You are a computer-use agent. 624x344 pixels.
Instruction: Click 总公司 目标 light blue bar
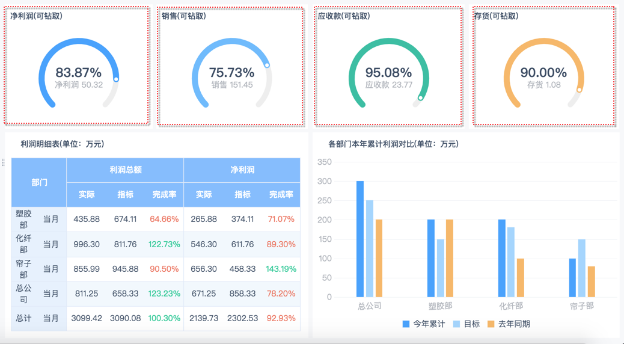370,249
